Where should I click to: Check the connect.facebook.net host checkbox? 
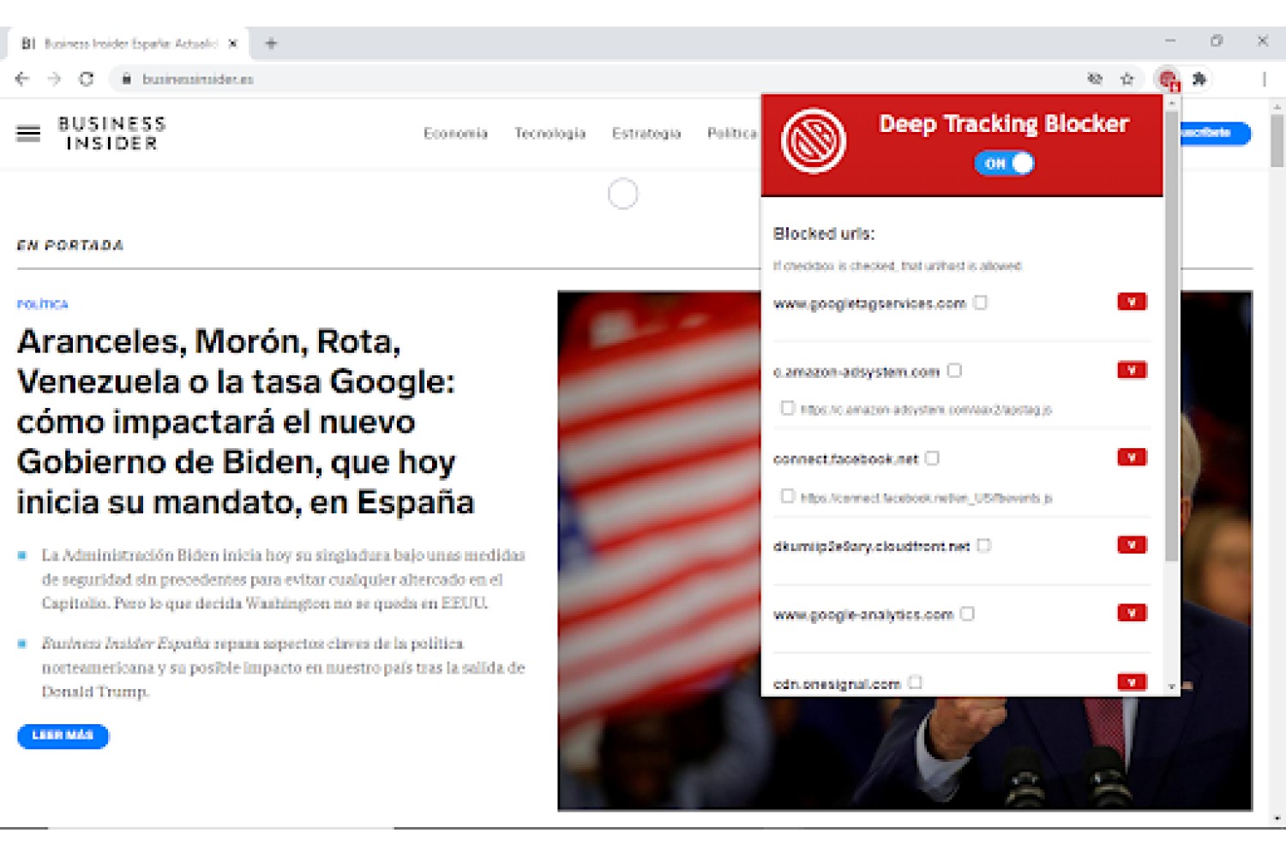point(933,458)
